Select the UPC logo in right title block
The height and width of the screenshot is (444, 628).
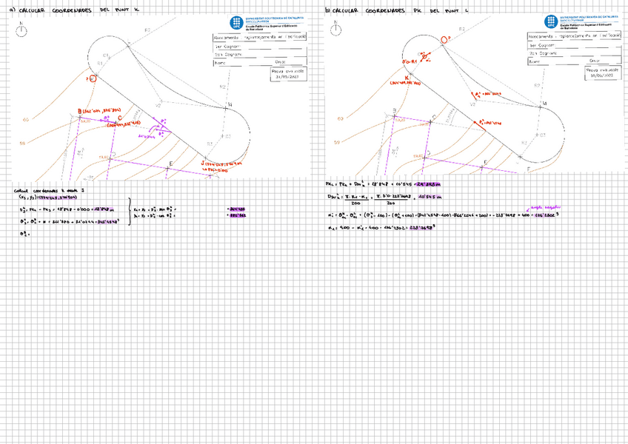pos(550,21)
